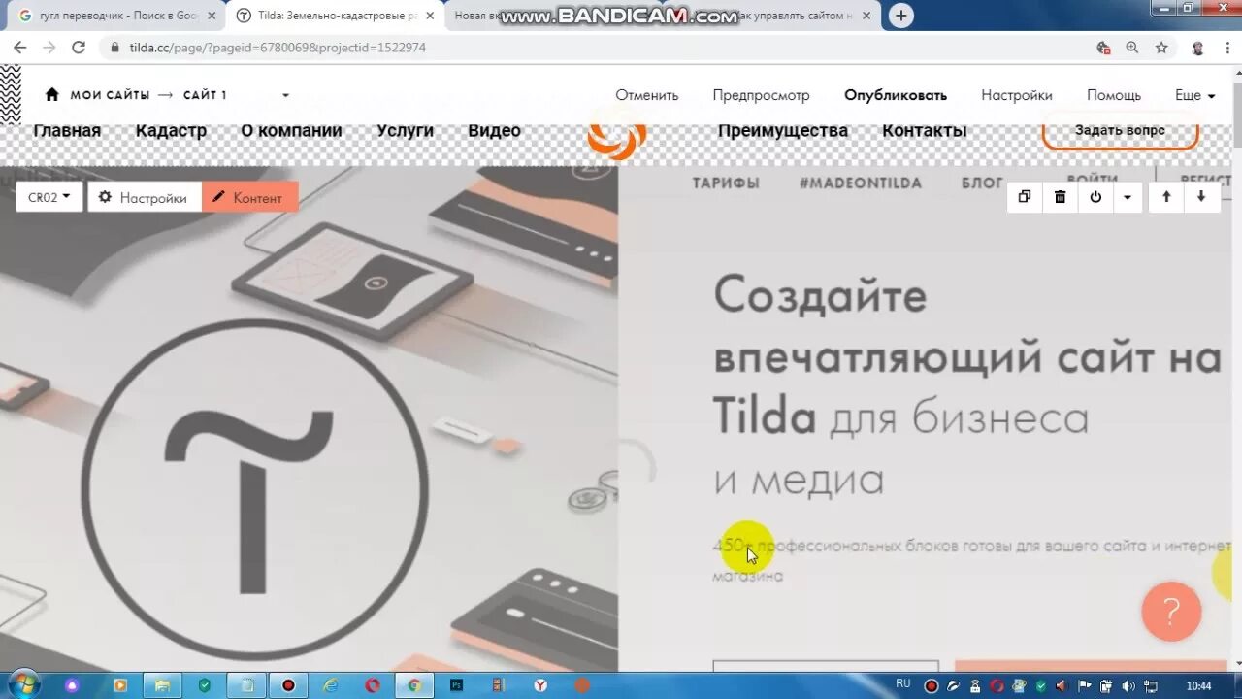Open page Настройки in the top menu
Viewport: 1242px width, 699px height.
[x=1017, y=95]
